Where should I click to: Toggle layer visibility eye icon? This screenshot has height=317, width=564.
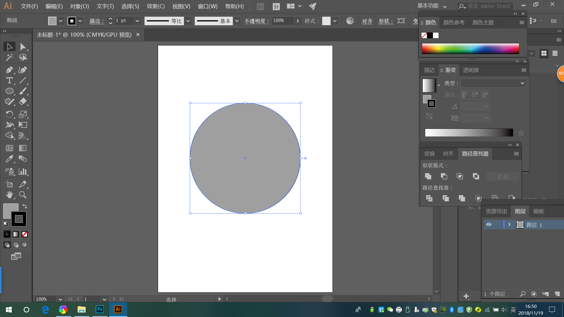(489, 225)
